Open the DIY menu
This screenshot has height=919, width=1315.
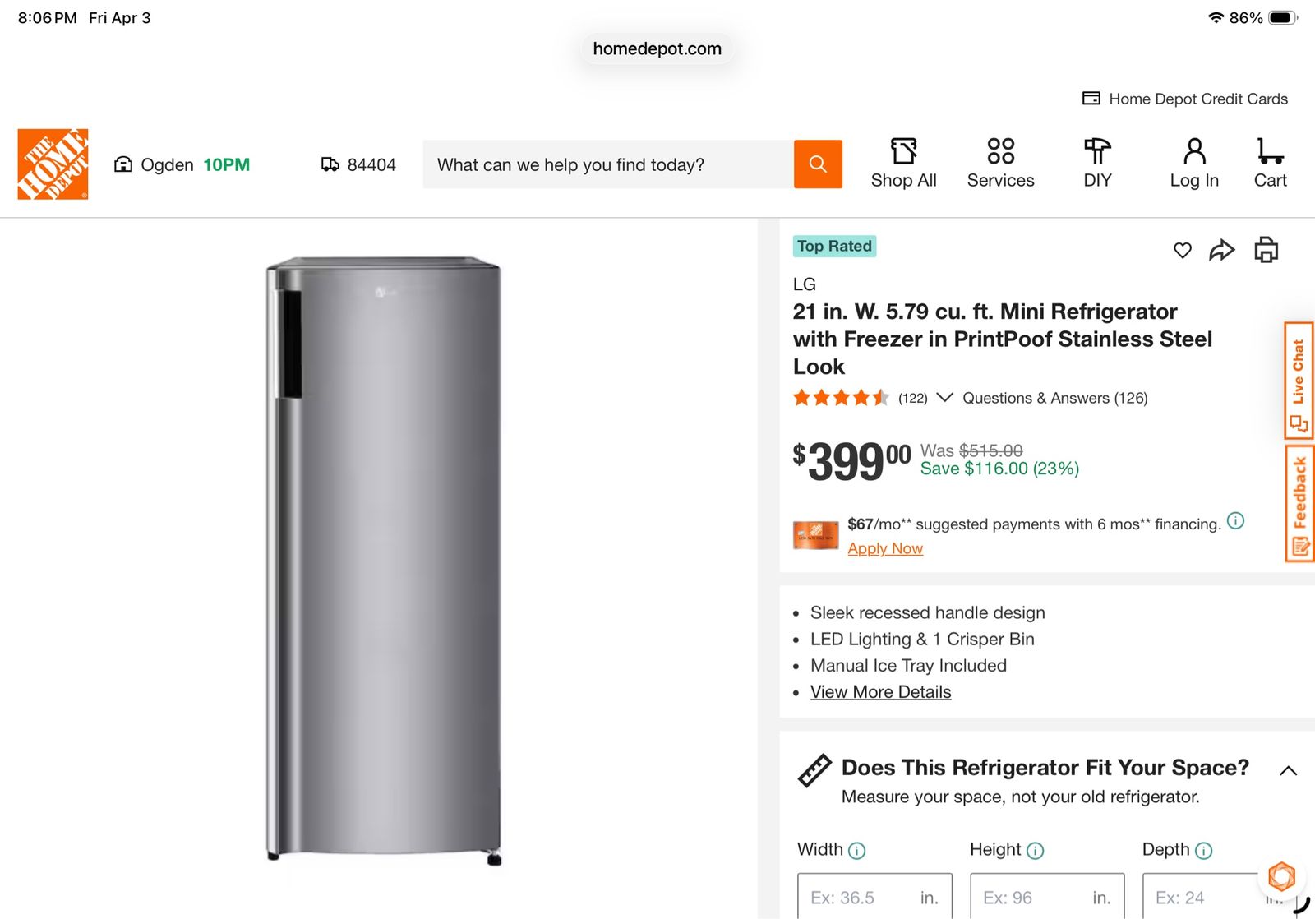click(1097, 164)
